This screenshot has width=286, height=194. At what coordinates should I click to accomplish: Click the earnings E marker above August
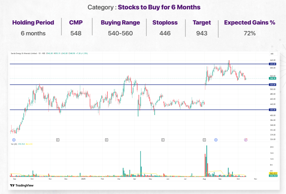pos(204,139)
